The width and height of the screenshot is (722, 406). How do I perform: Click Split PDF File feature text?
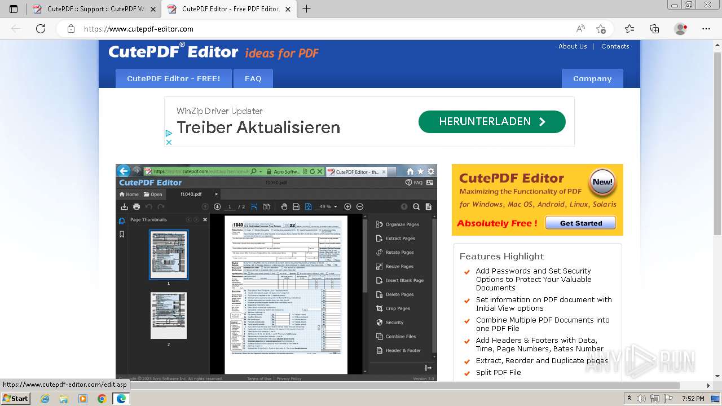(498, 372)
